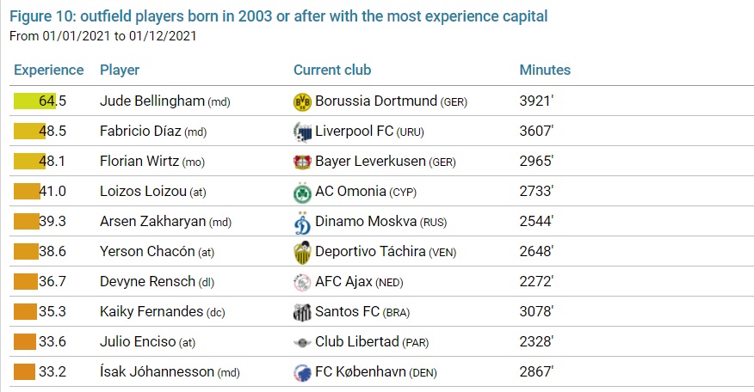Click the FC København club badge
Image resolution: width=754 pixels, height=392 pixels.
tap(302, 372)
